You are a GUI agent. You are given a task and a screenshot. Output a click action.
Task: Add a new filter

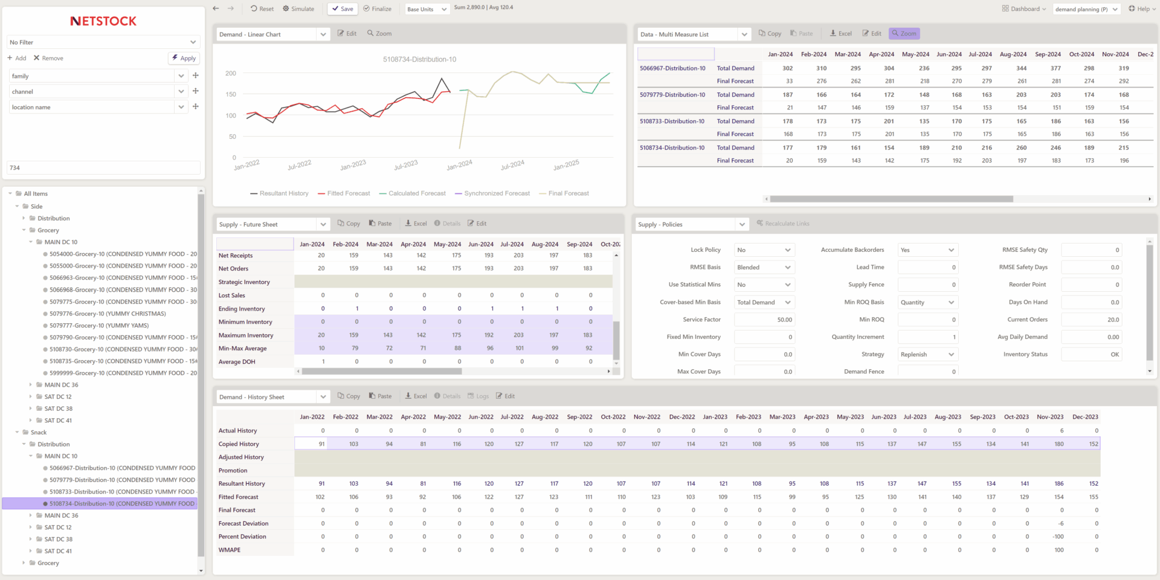click(x=17, y=58)
